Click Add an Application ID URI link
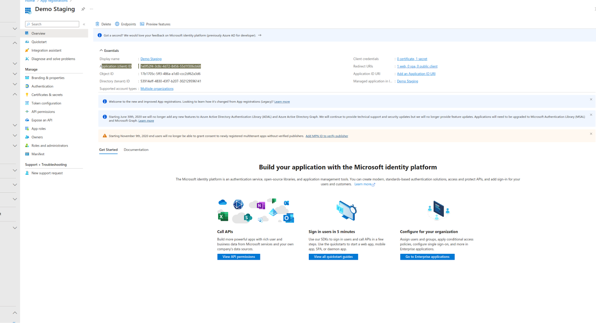This screenshot has height=323, width=596. (x=416, y=74)
